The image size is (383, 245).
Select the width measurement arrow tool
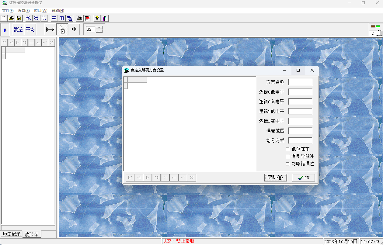click(50, 29)
